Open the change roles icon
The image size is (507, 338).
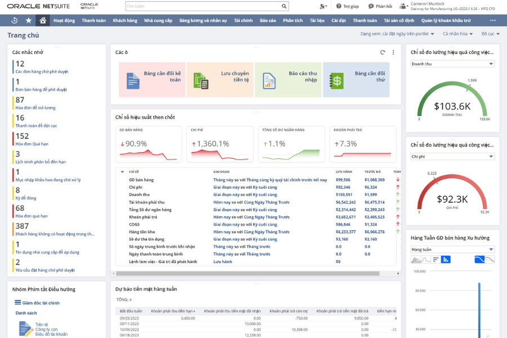pos(403,6)
